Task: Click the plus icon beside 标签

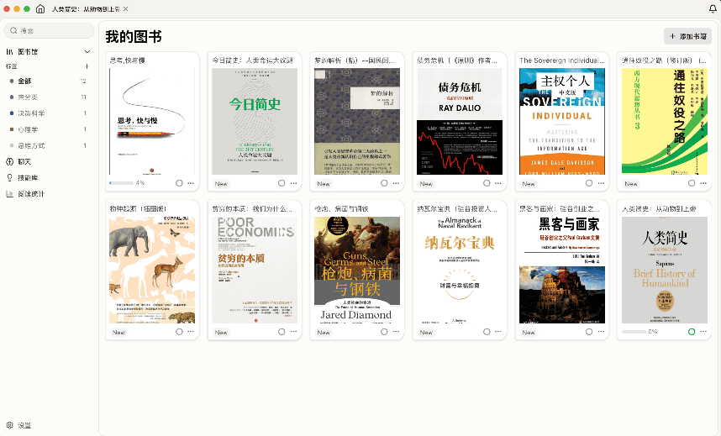Action: click(87, 66)
